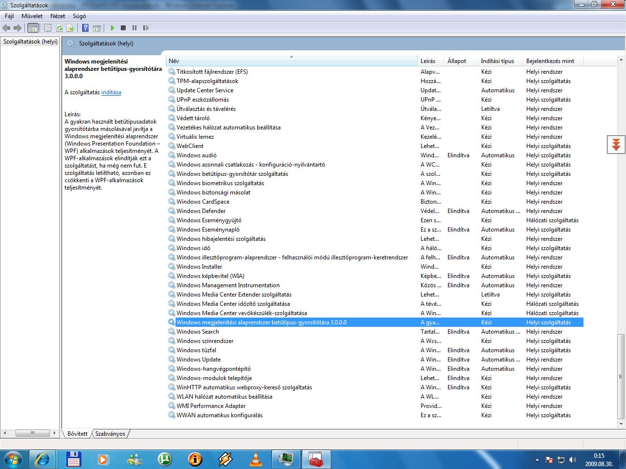Open the Súgó menu
The image size is (626, 469).
(79, 16)
